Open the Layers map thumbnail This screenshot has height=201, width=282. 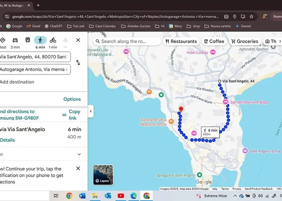pos(103,175)
